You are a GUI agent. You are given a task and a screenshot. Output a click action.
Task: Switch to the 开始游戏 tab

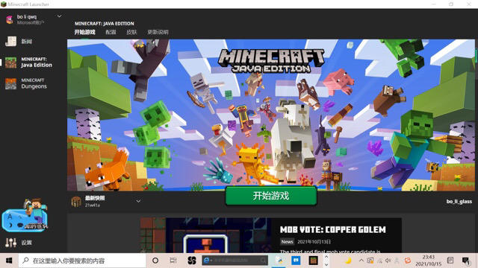(x=84, y=32)
